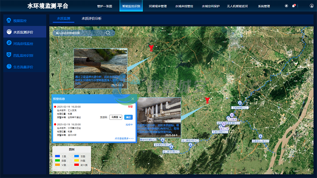Open 河流岸线监控 from the sidebar

pyautogui.click(x=23, y=43)
